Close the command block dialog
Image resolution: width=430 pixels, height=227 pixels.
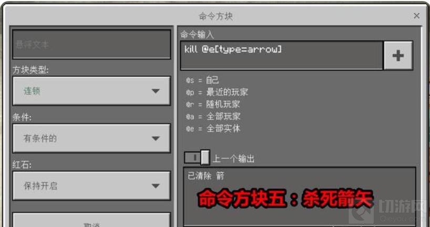416,16
